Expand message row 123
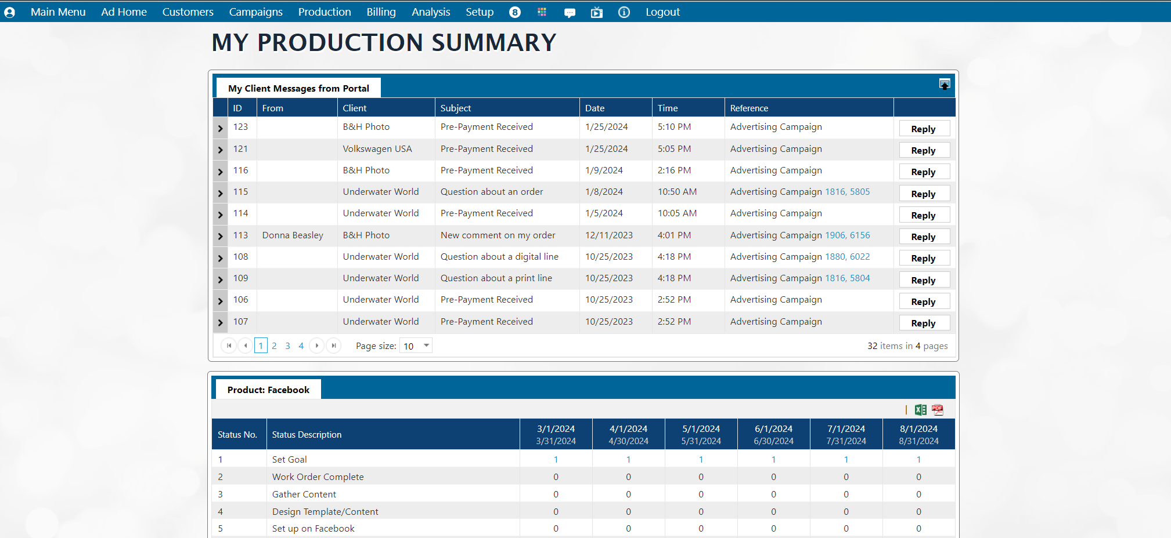The height and width of the screenshot is (538, 1171). pos(220,128)
